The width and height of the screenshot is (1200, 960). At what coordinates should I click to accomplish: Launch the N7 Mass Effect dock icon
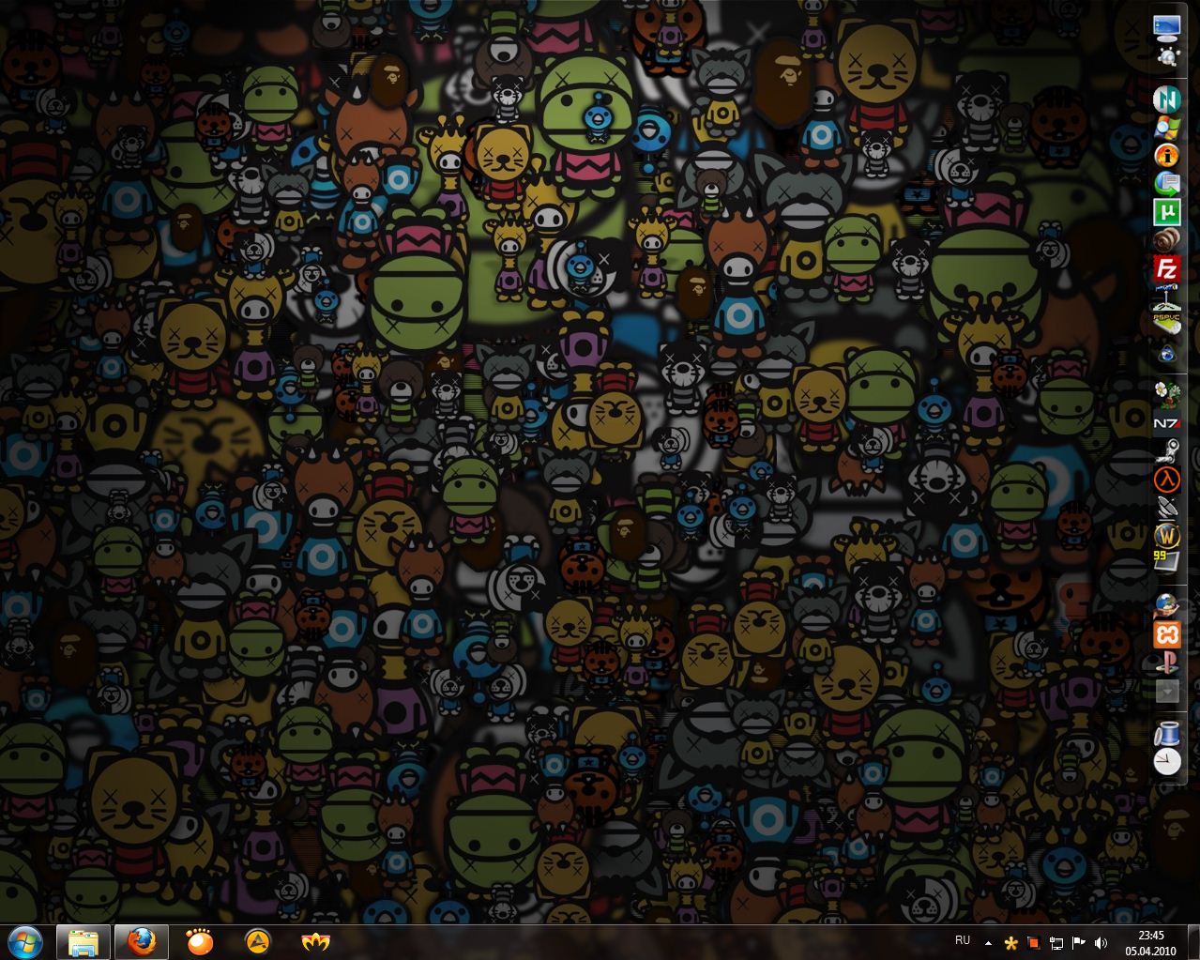pyautogui.click(x=1167, y=423)
